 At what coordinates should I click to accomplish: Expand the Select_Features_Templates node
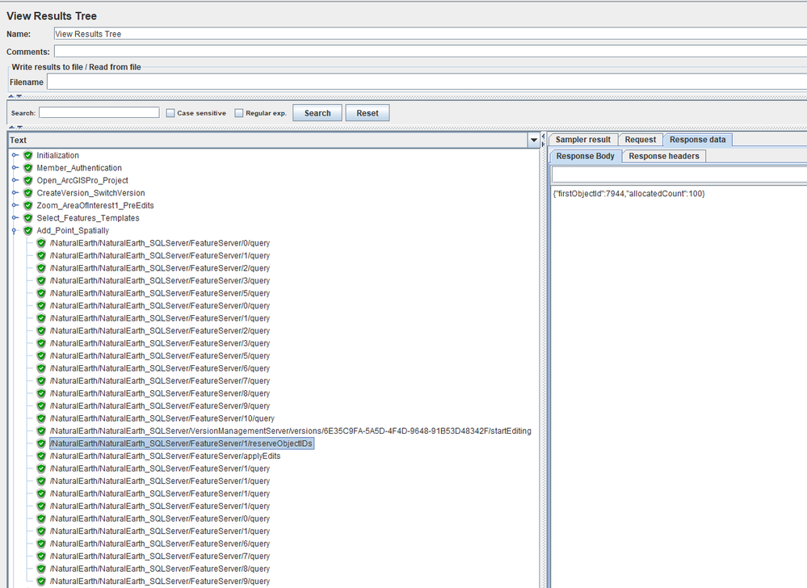pos(15,217)
